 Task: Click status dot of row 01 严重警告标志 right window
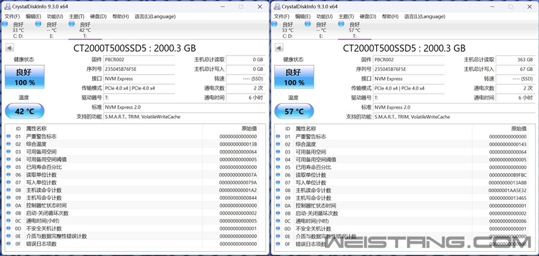coord(278,137)
